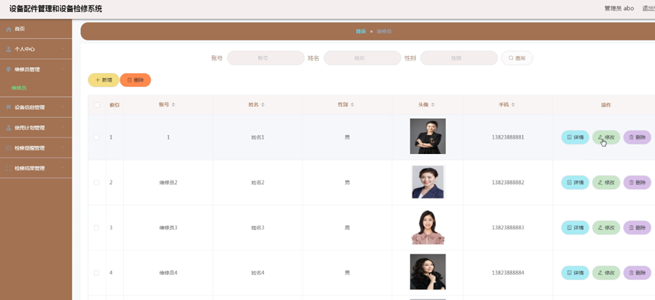Select the checkbox for 维修员3 row
Image resolution: width=655 pixels, height=300 pixels.
click(x=97, y=228)
